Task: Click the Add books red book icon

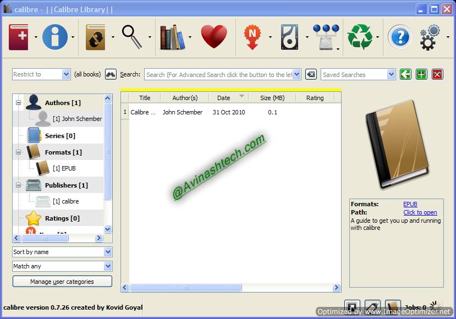Action: click(18, 37)
